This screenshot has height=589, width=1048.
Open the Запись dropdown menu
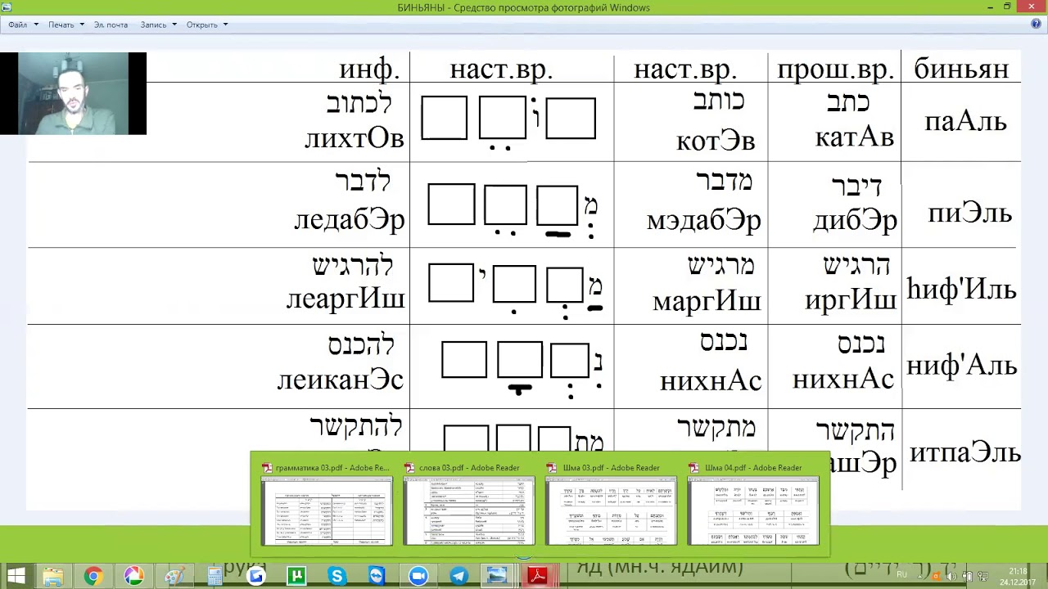(x=158, y=25)
